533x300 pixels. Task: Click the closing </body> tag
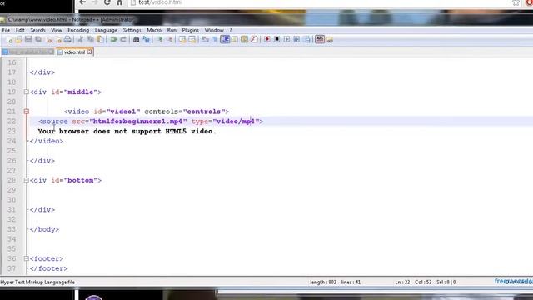(44, 229)
